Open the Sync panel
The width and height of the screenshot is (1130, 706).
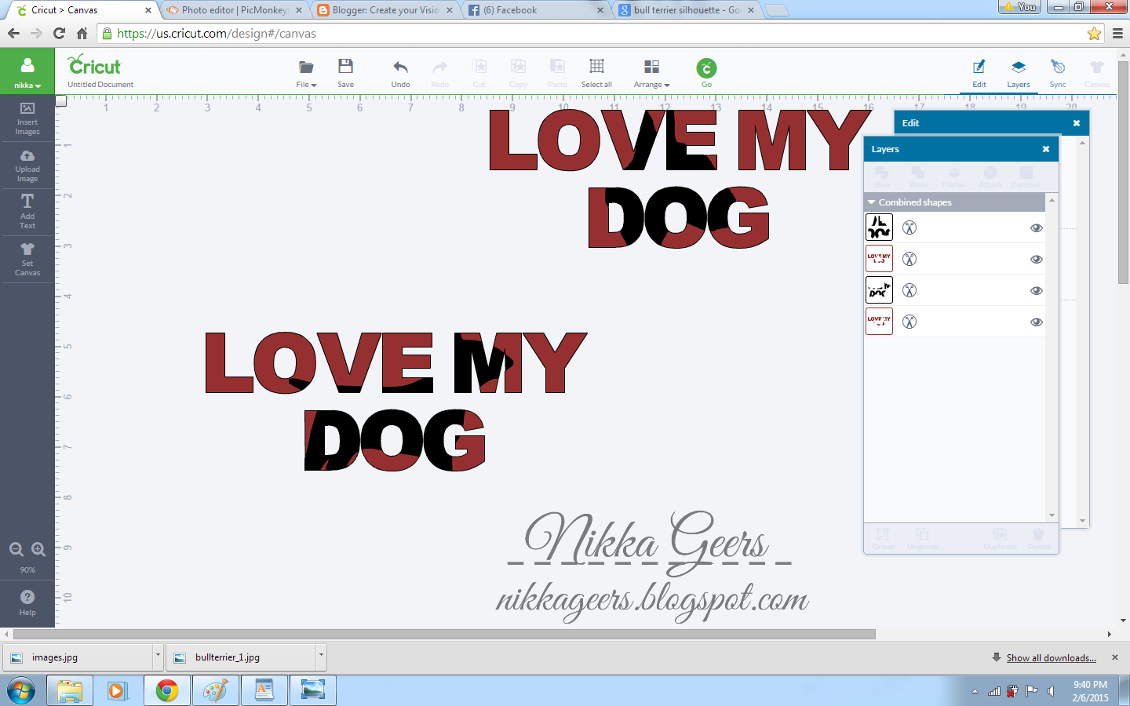pos(1058,72)
